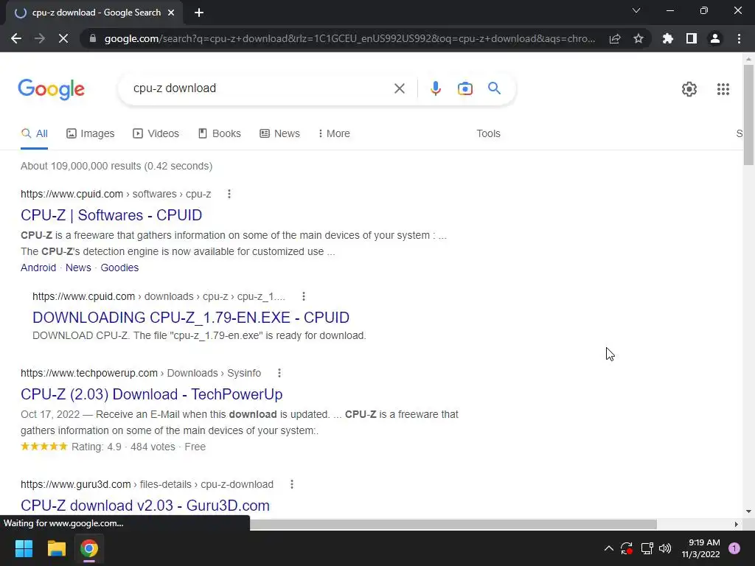755x566 pixels.
Task: Open the Windows Start menu
Action: point(24,548)
